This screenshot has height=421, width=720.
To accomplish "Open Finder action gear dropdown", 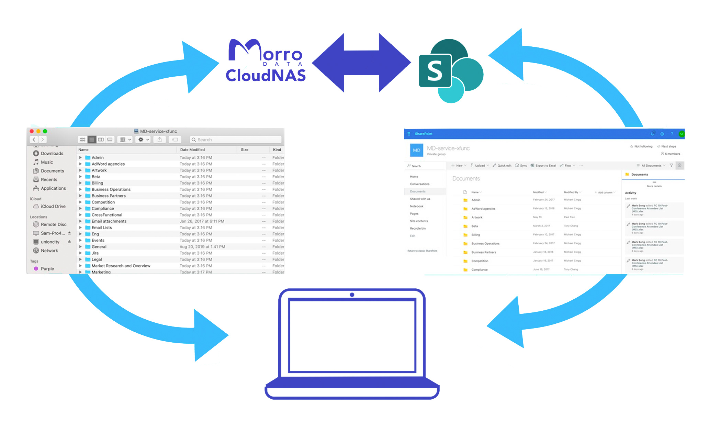I will point(144,140).
